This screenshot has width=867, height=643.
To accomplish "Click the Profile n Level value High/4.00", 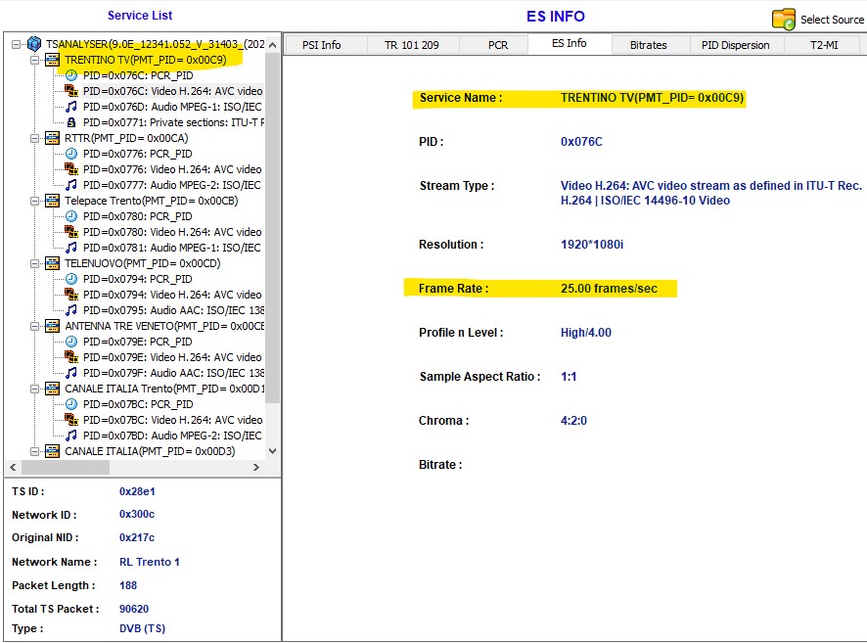I will coord(585,333).
